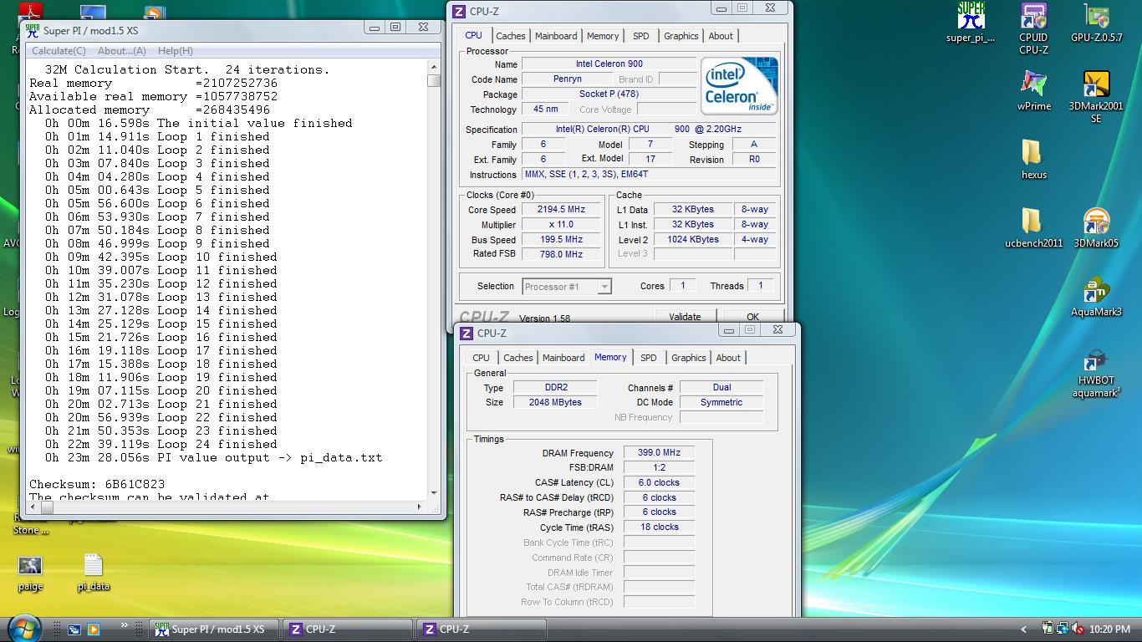Screen dimensions: 1142x642
Task: Close the lower CPU-Z Memory window
Action: point(777,329)
